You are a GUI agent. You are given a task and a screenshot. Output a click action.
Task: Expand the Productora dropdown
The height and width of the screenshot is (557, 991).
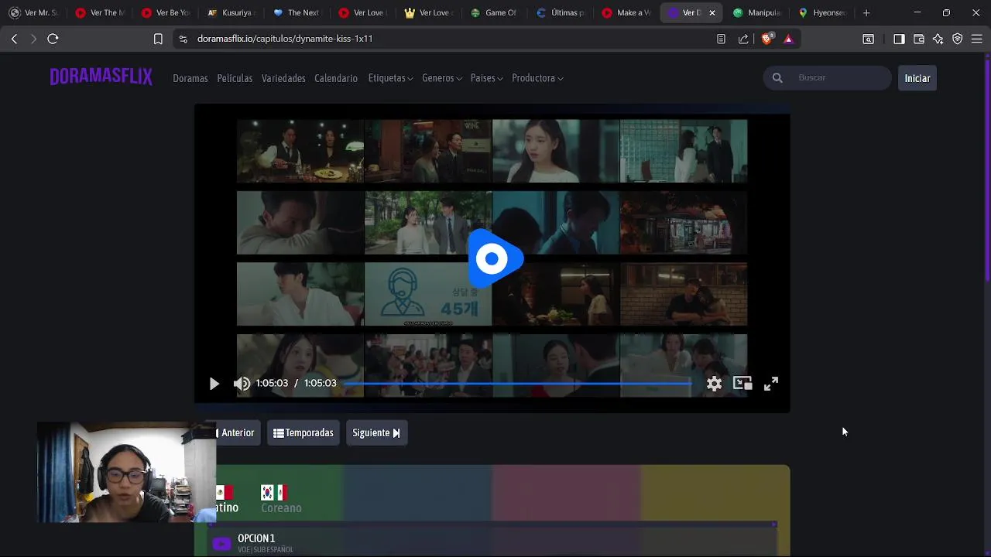click(x=537, y=78)
